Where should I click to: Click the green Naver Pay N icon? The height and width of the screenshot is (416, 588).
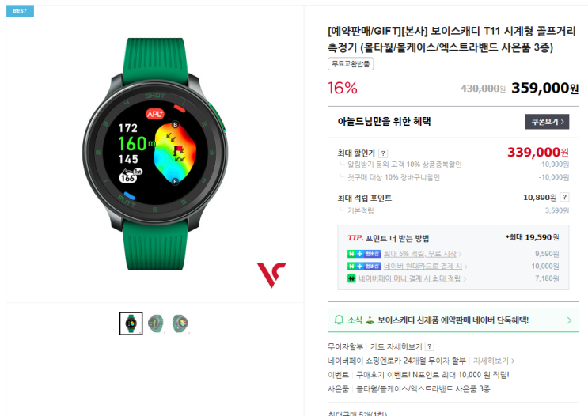pyautogui.click(x=351, y=278)
